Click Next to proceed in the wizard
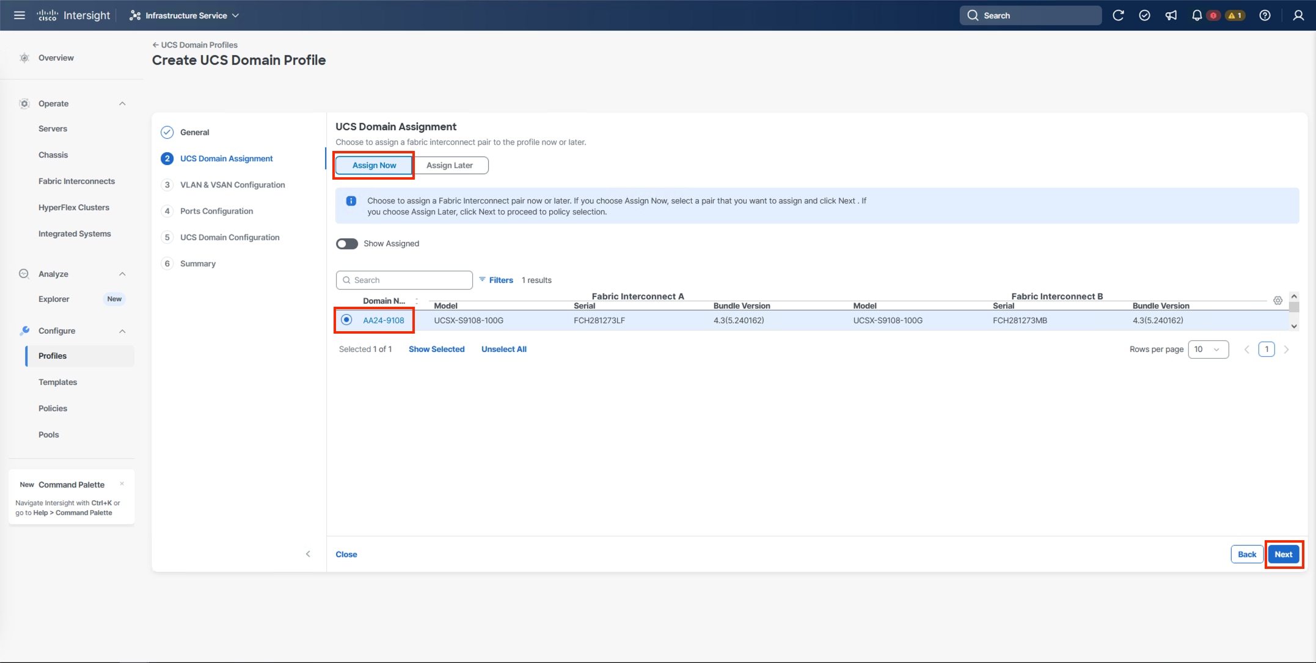The height and width of the screenshot is (663, 1316). click(x=1284, y=554)
